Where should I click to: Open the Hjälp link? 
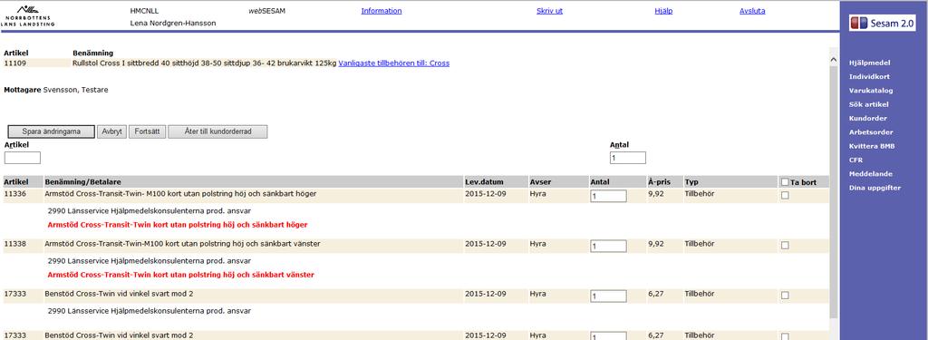663,11
